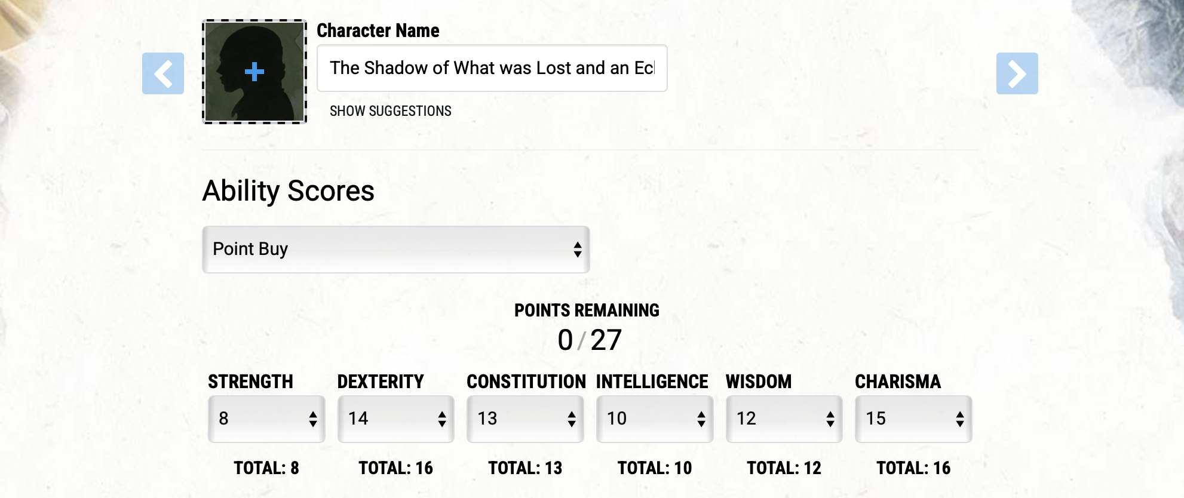Click the previous step left arrow
Screen dimensions: 1184x498
point(163,73)
